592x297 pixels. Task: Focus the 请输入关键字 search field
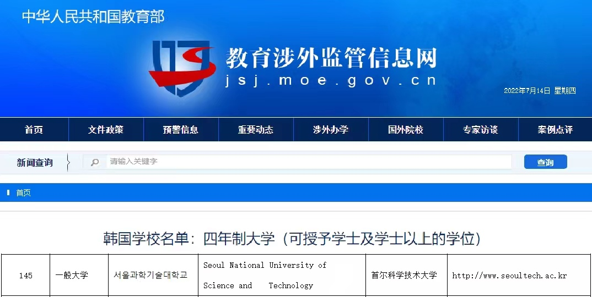[297, 162]
